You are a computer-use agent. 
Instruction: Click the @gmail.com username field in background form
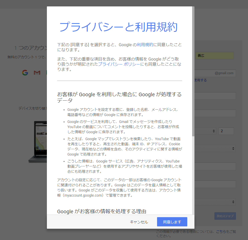(215, 73)
